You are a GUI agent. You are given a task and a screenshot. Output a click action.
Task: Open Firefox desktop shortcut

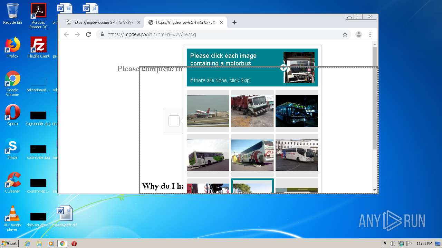click(12, 48)
